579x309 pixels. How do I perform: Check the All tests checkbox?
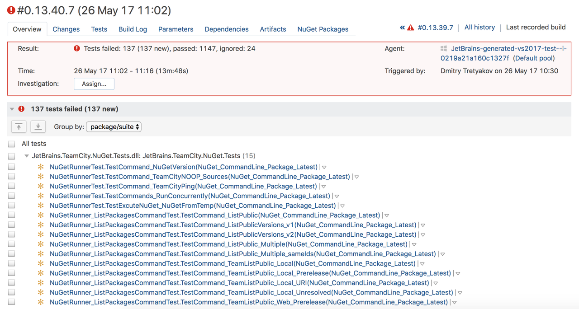[11, 144]
